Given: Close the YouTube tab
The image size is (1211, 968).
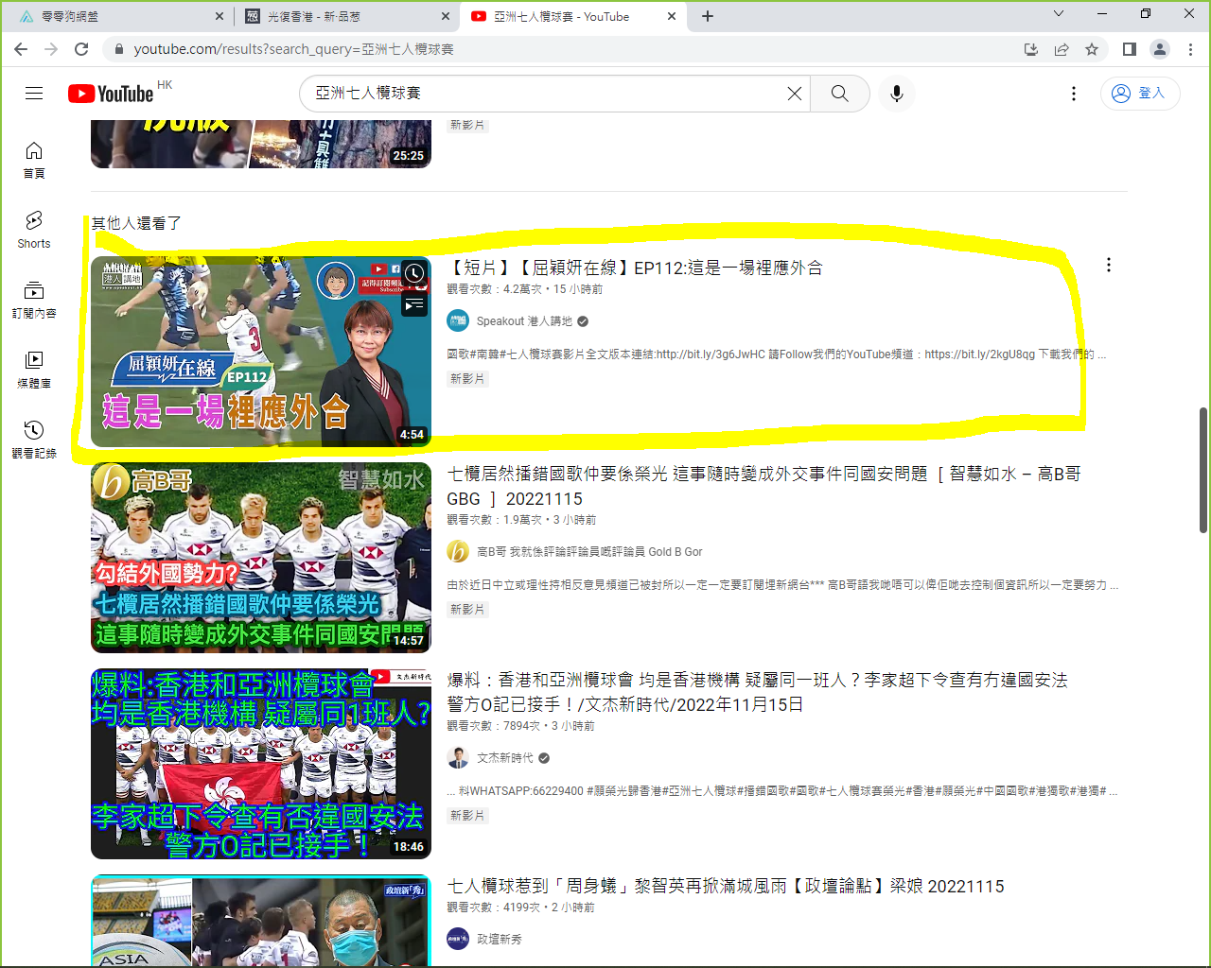Looking at the screenshot, I should [x=672, y=16].
